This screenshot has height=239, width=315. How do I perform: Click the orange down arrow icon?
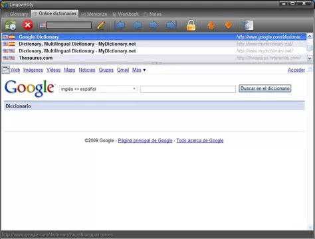click(x=228, y=25)
